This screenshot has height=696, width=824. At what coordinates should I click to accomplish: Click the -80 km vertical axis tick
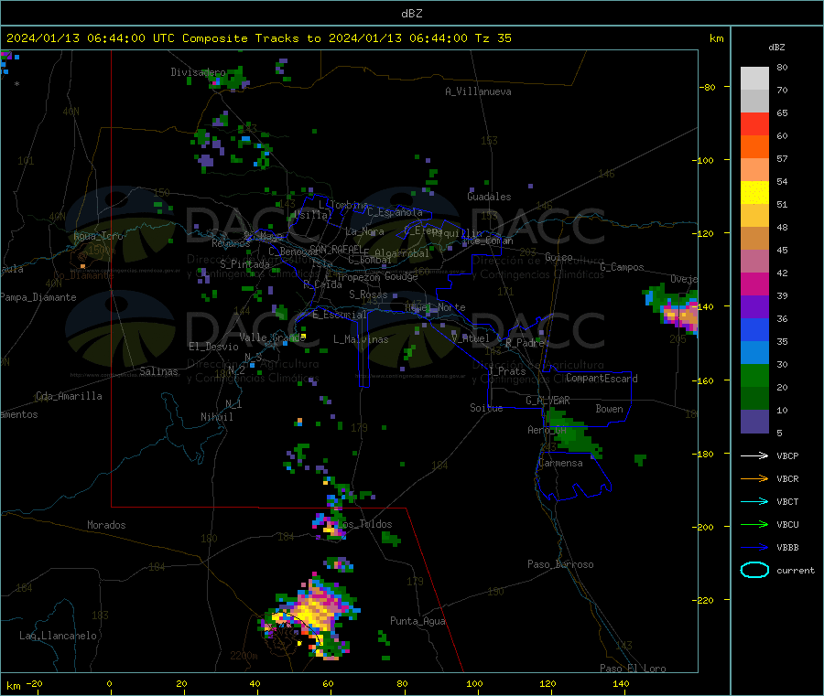coord(708,87)
